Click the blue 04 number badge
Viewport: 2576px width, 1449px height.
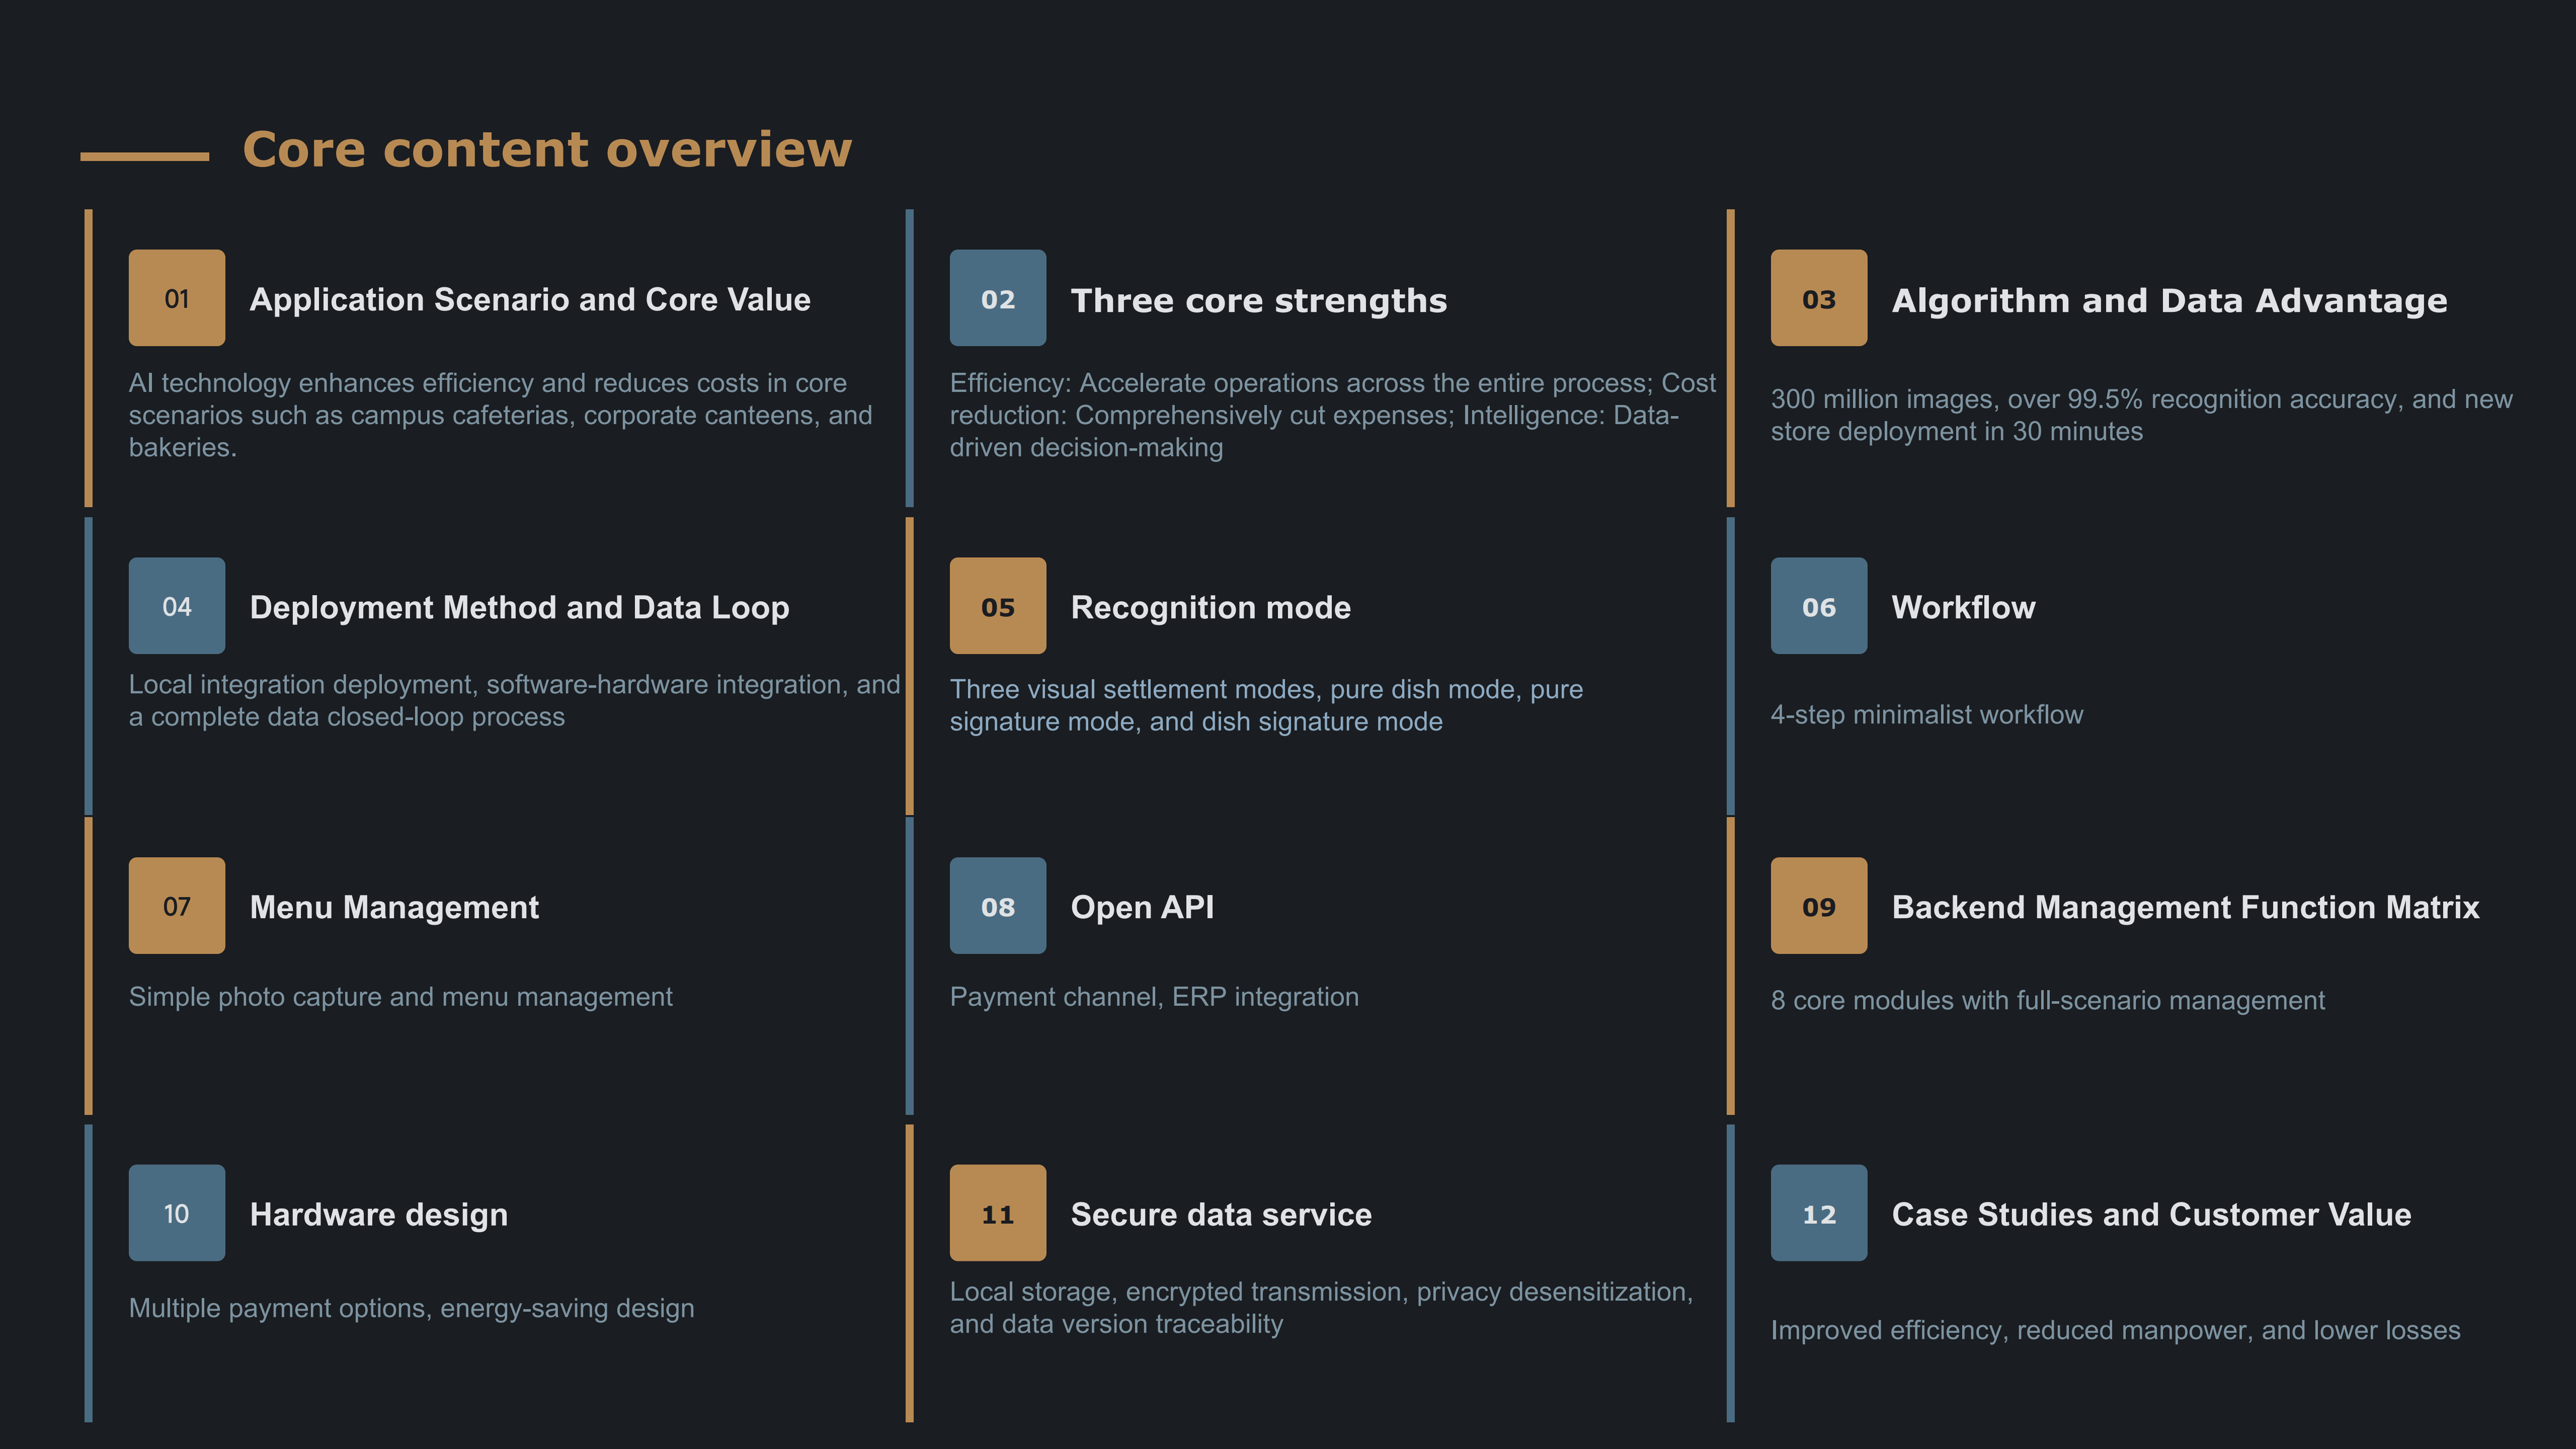tap(177, 606)
